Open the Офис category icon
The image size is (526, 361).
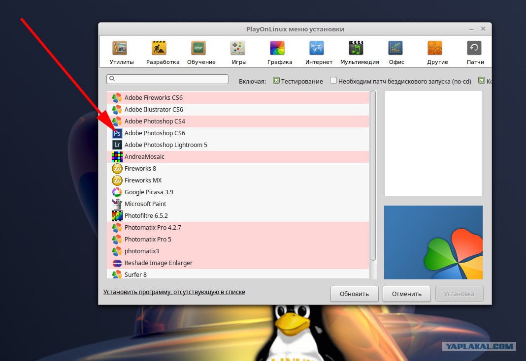[x=395, y=48]
